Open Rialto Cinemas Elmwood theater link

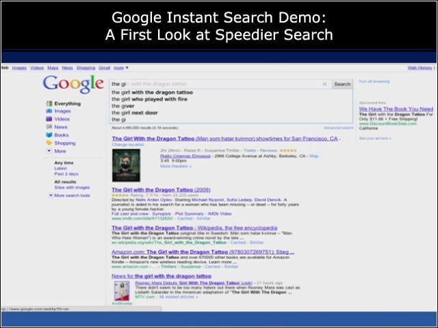click(x=185, y=156)
